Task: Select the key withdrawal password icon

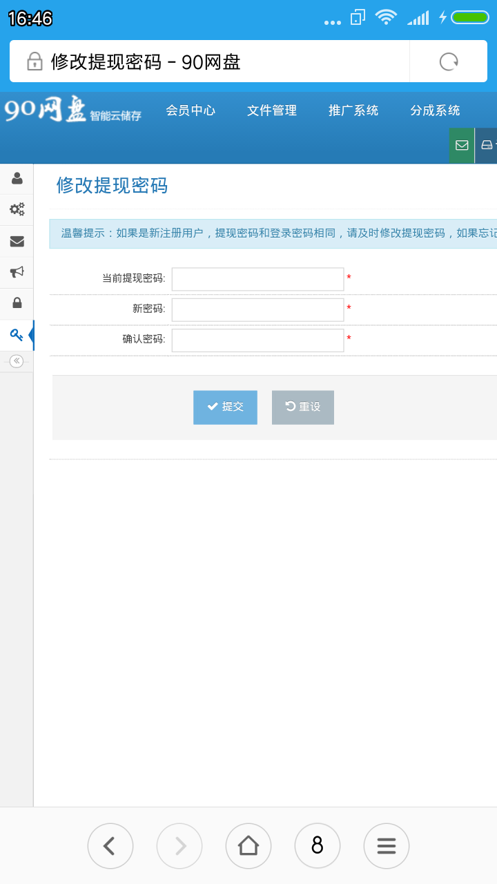Action: pos(17,335)
